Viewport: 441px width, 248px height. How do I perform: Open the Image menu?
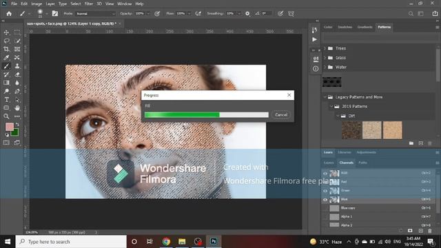[37, 4]
